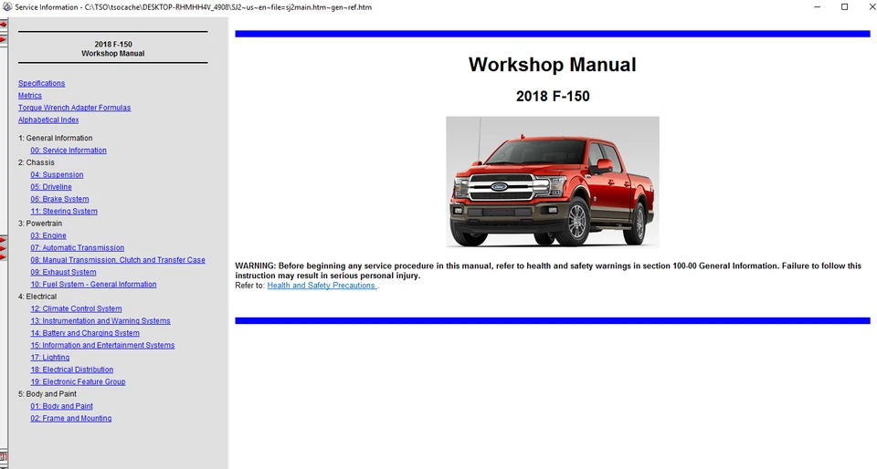Open section 07: Automatic Transmission
The width and height of the screenshot is (877, 469).
tap(77, 248)
